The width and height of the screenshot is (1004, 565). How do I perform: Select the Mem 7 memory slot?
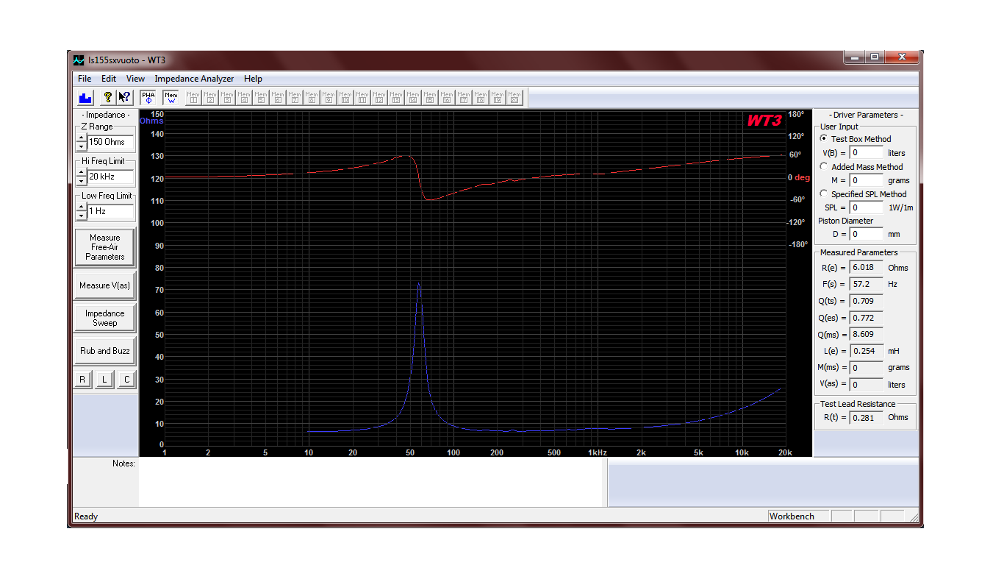[x=295, y=97]
